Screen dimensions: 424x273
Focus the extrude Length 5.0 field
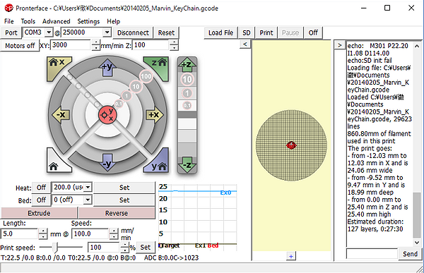click(20, 233)
